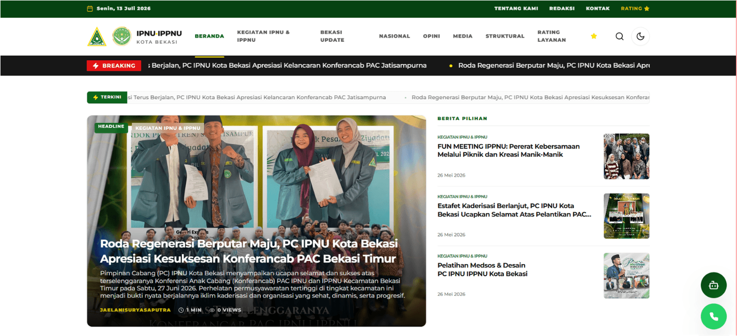Open FUN MEETING IPPNU article title

(x=509, y=151)
